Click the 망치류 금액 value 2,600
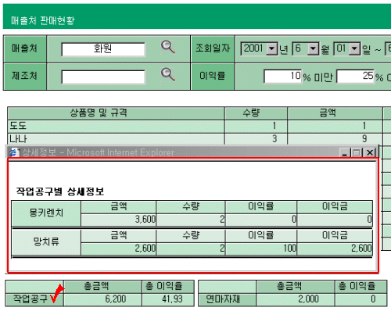The image size is (391, 311). 119,248
